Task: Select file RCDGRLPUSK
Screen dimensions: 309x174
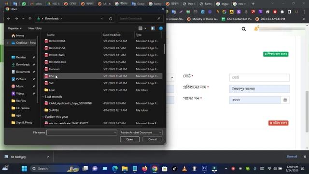Action: pos(103,48)
